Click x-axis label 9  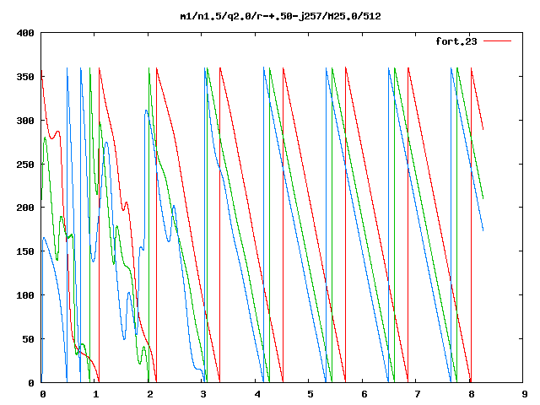click(525, 394)
